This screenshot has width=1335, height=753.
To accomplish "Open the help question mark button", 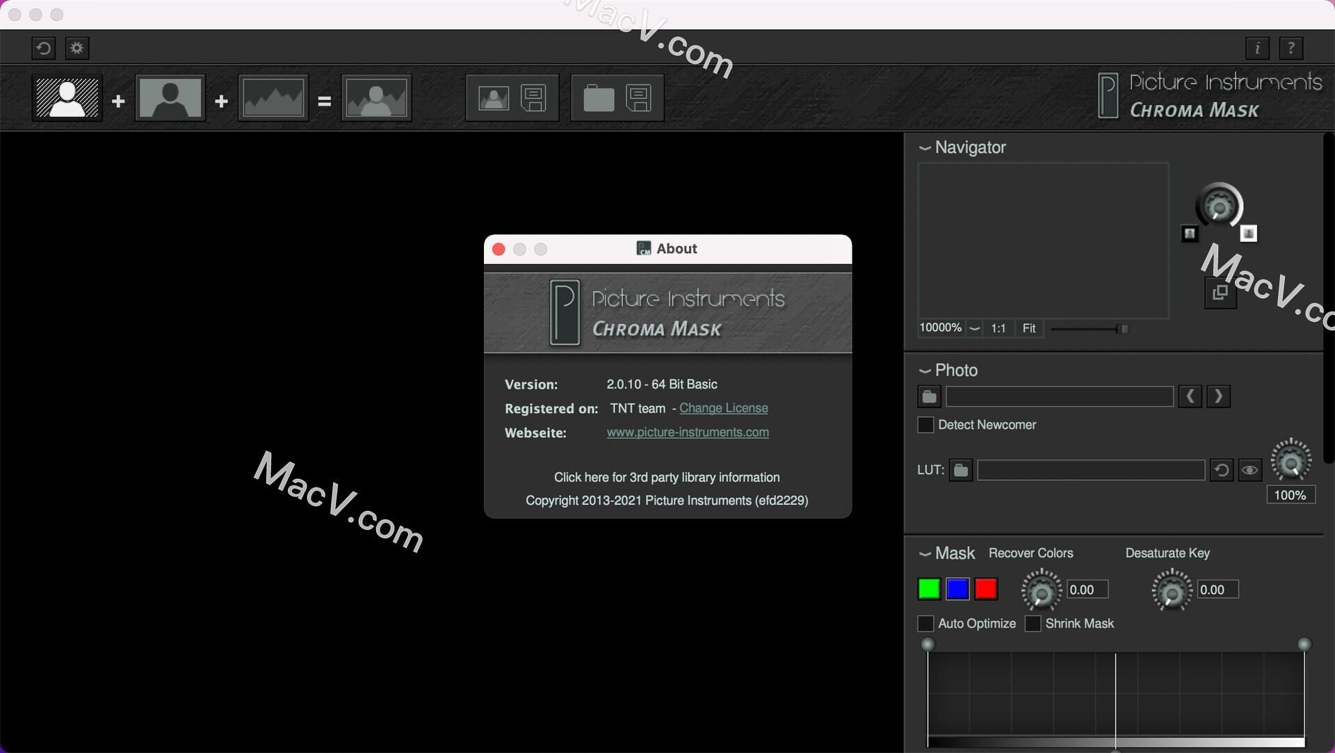I will 1291,48.
